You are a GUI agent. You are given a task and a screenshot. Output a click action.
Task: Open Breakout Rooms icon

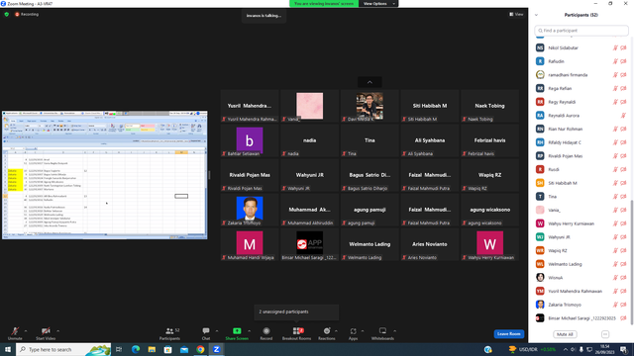coord(298,331)
